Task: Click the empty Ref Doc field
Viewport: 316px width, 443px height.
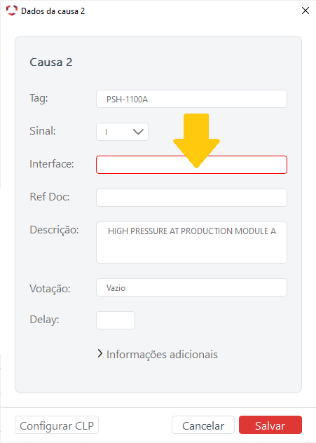Action: coord(191,198)
